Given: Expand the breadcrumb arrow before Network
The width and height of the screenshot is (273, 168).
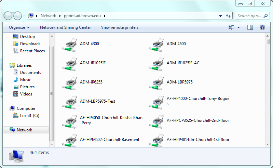Looking at the screenshot, I should pyautogui.click(x=37, y=16).
